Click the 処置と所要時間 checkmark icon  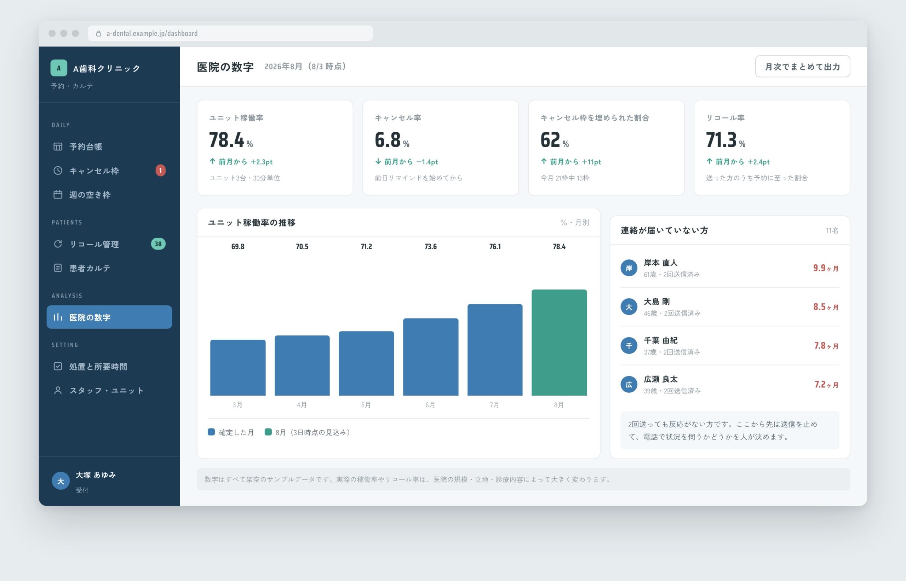[58, 366]
